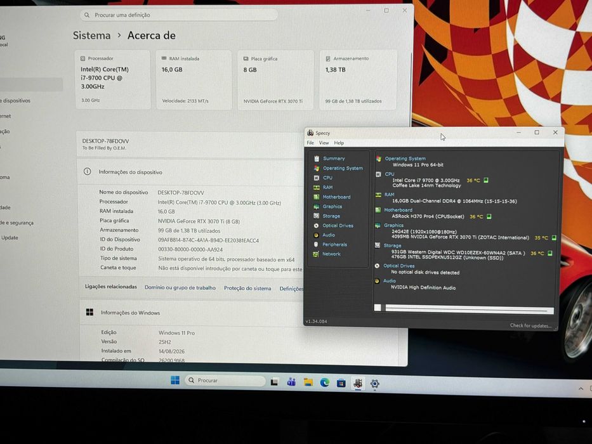Click the CPU temperature status icon
This screenshot has width=592, height=444.
[486, 181]
